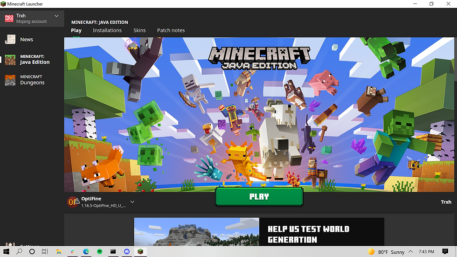
Task: Select News in the sidebar
Action: 32,39
